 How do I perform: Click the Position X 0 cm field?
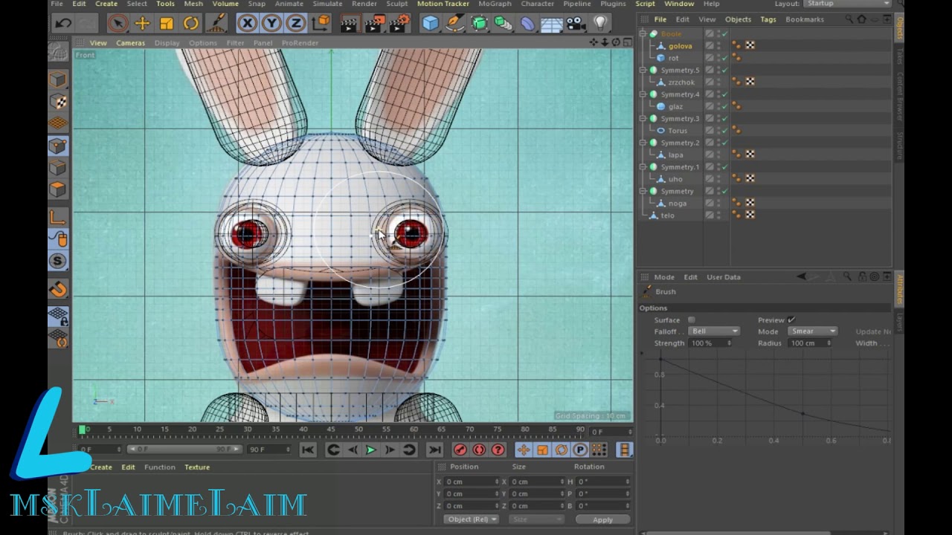point(472,481)
